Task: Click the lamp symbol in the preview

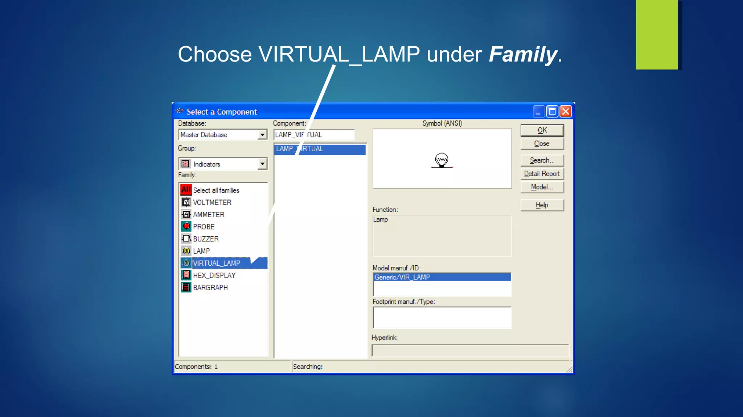Action: [442, 160]
